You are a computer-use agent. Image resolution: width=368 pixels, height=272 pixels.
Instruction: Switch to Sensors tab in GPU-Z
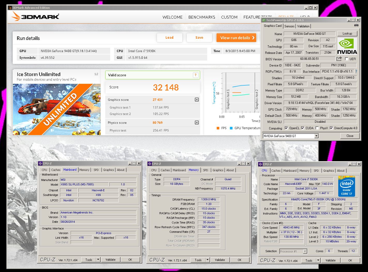tap(289, 26)
